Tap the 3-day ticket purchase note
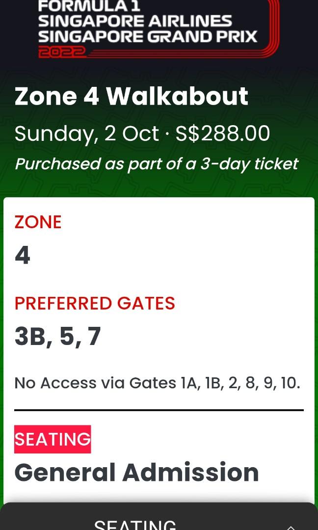Viewport: 318px width, 530px height. [x=156, y=163]
